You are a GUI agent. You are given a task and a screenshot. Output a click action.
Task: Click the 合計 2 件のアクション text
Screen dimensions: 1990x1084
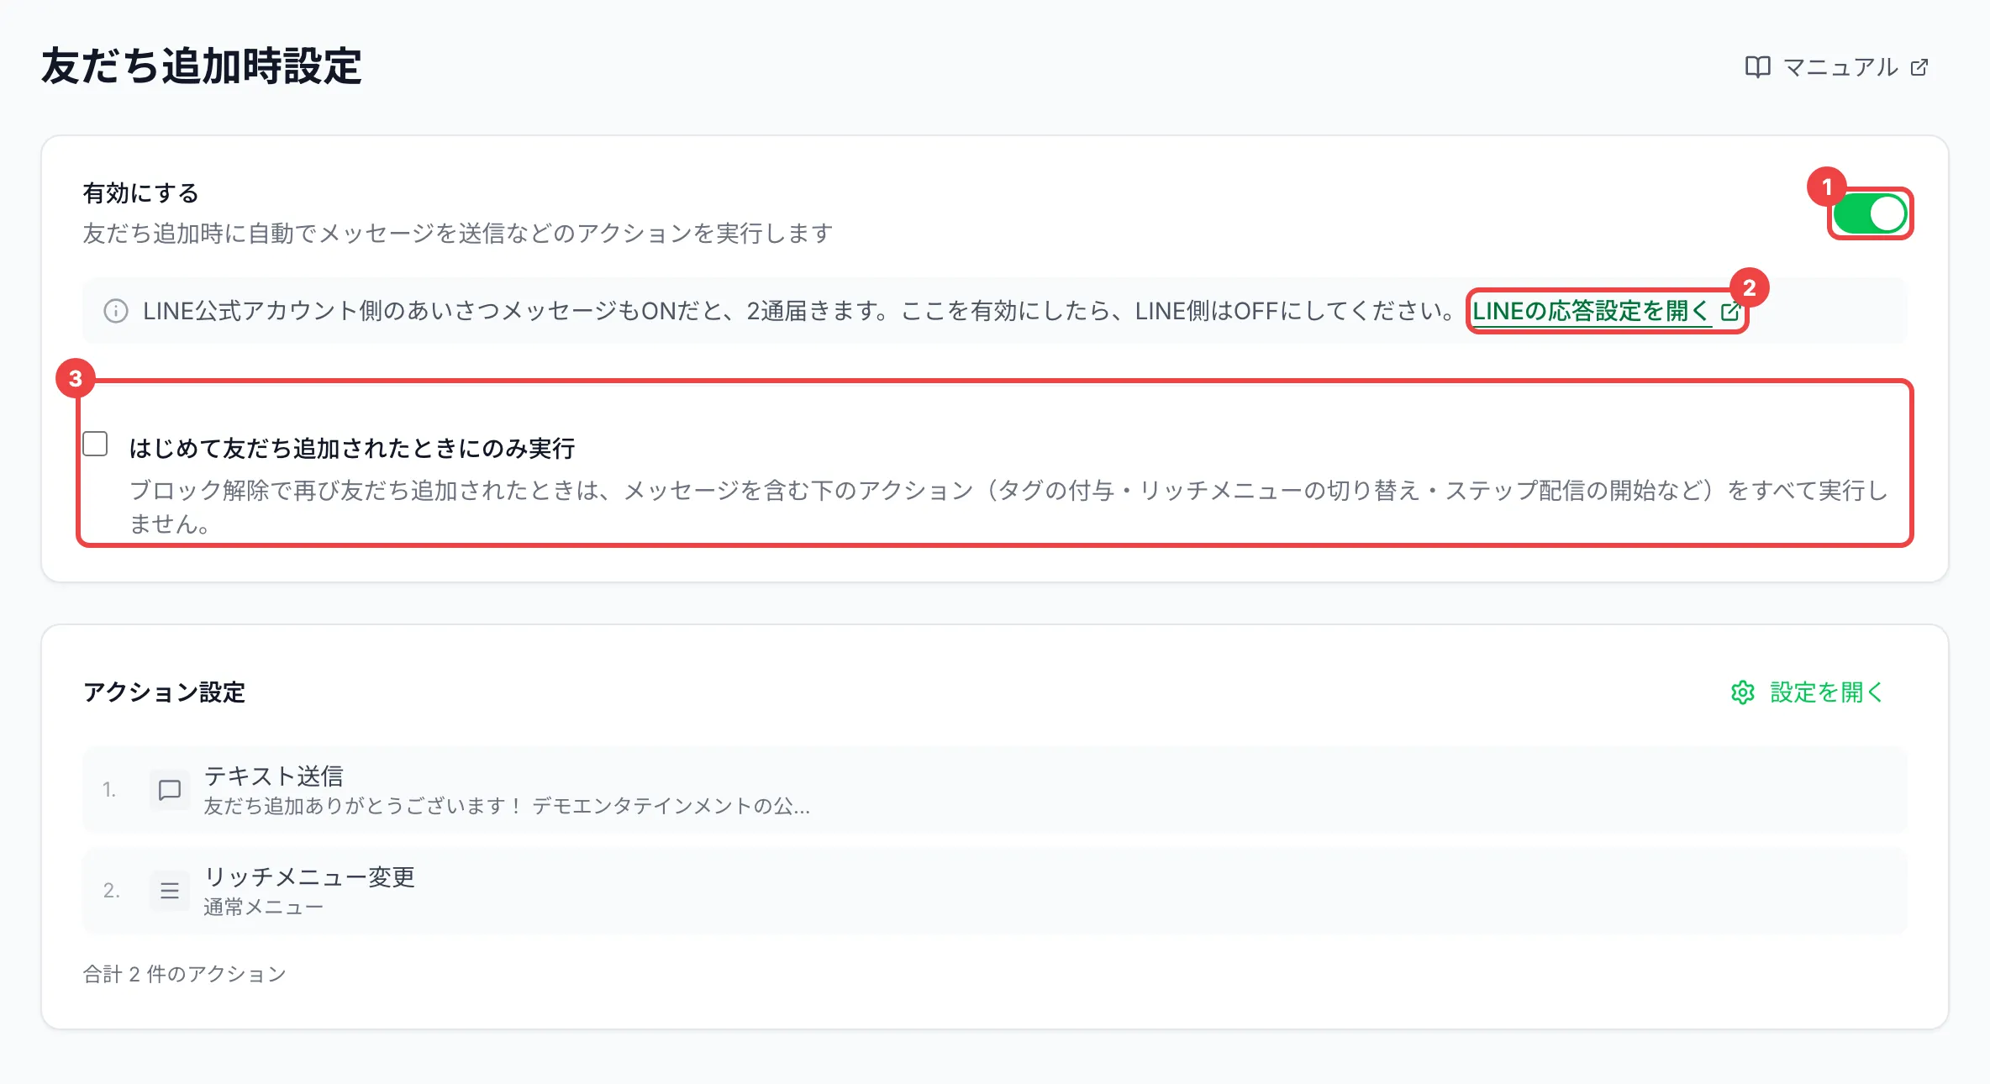185,974
